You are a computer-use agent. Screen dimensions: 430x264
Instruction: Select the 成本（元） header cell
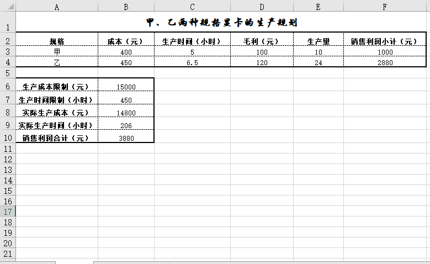pyautogui.click(x=126, y=41)
